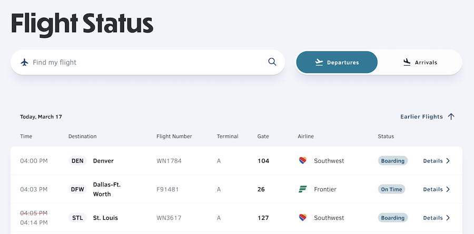Click the up arrow beside Earlier Flights
Screen dimensions: 474x234
(x=451, y=116)
